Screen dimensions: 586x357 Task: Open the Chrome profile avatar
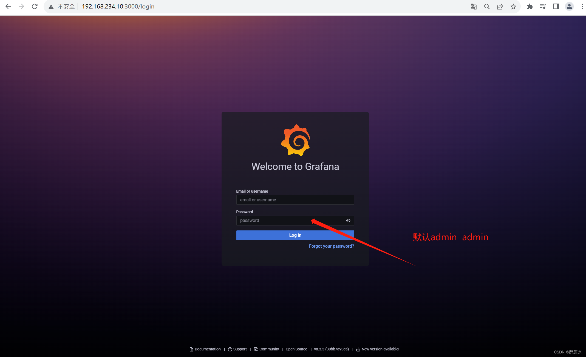[569, 7]
